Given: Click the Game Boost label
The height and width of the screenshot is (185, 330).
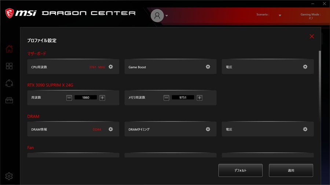Looking at the screenshot, I should (x=137, y=67).
